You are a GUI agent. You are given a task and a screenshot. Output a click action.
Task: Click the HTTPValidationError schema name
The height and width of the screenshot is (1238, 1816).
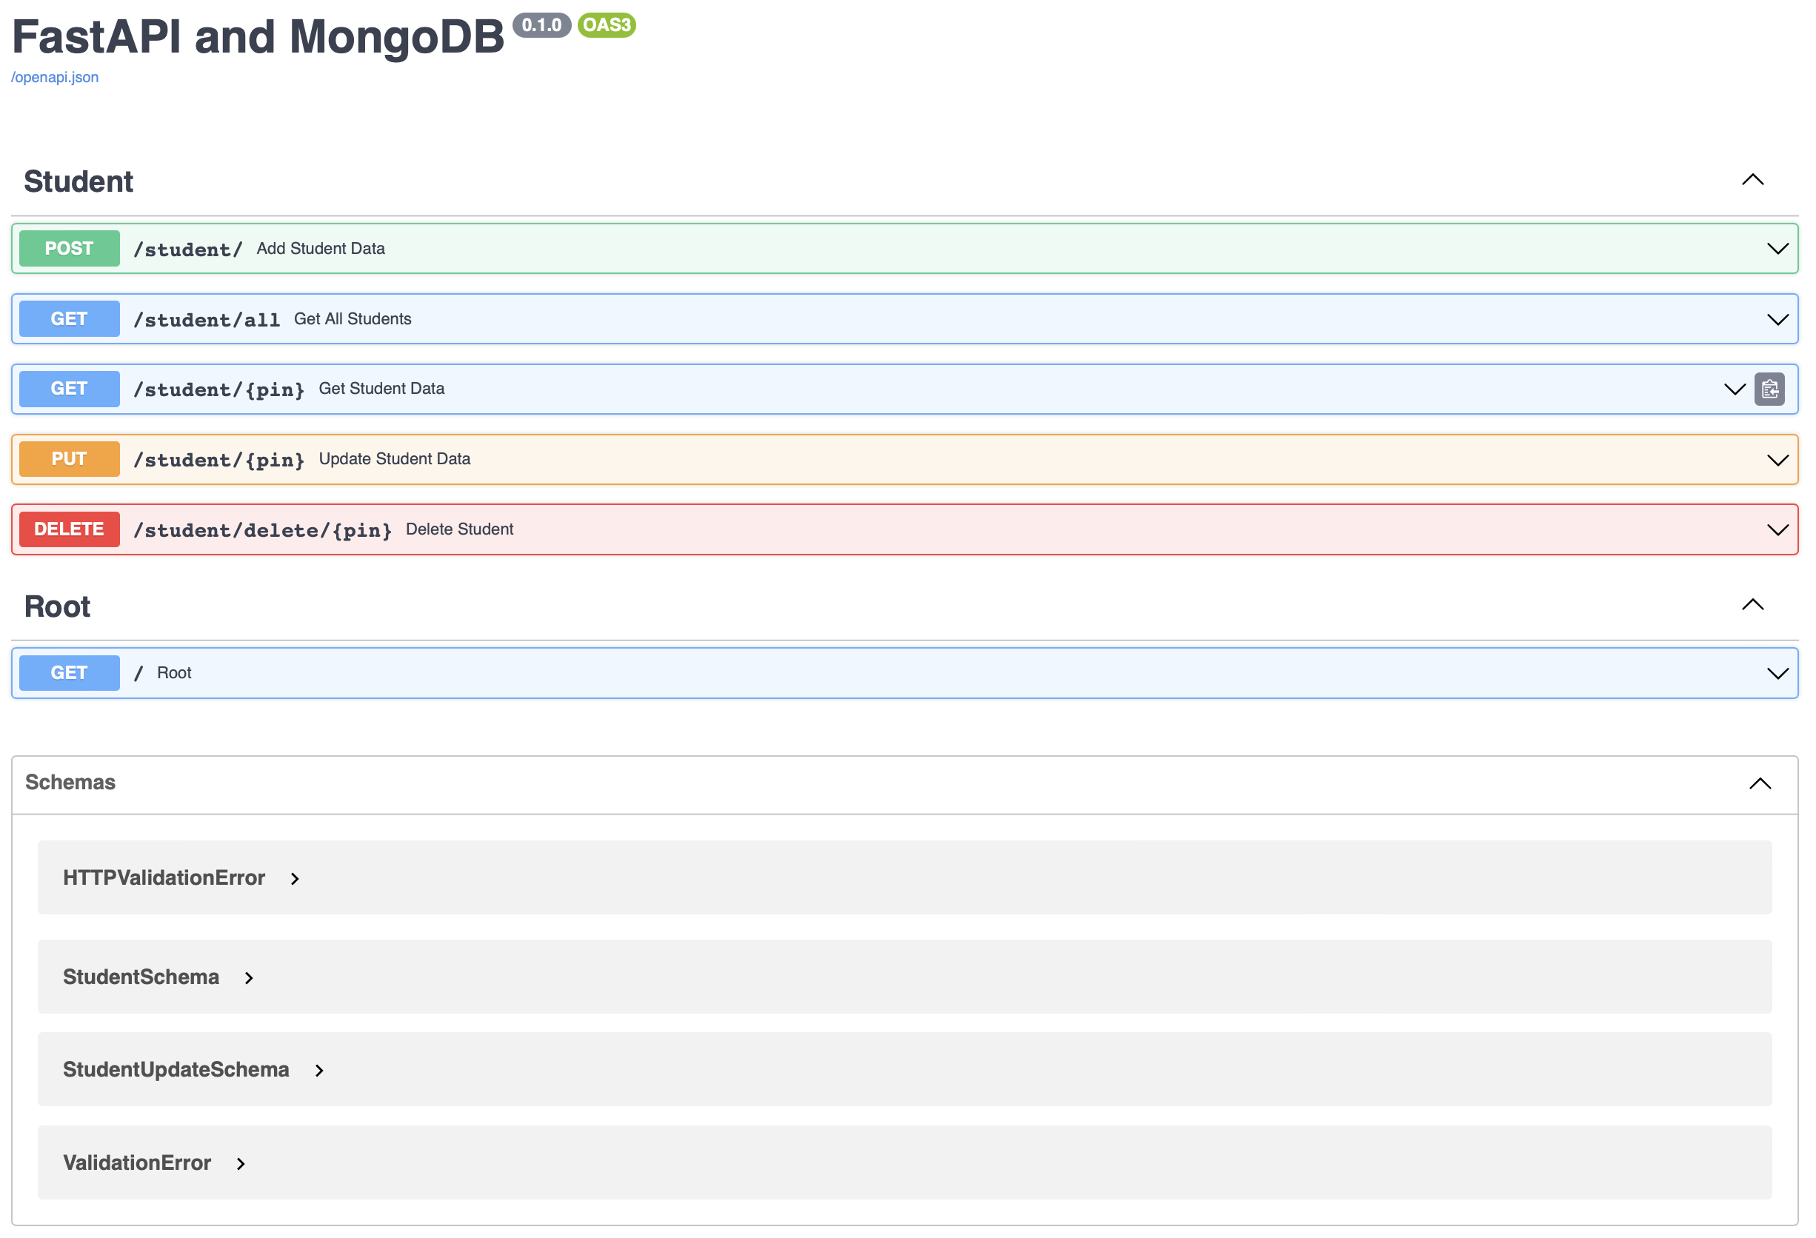164,878
